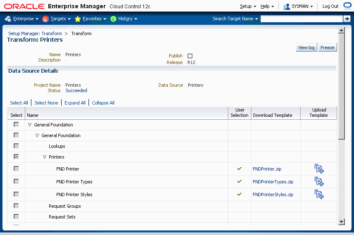The height and width of the screenshot is (235, 354).
Task: Collapse the nested General Foundation node
Action: (37, 135)
